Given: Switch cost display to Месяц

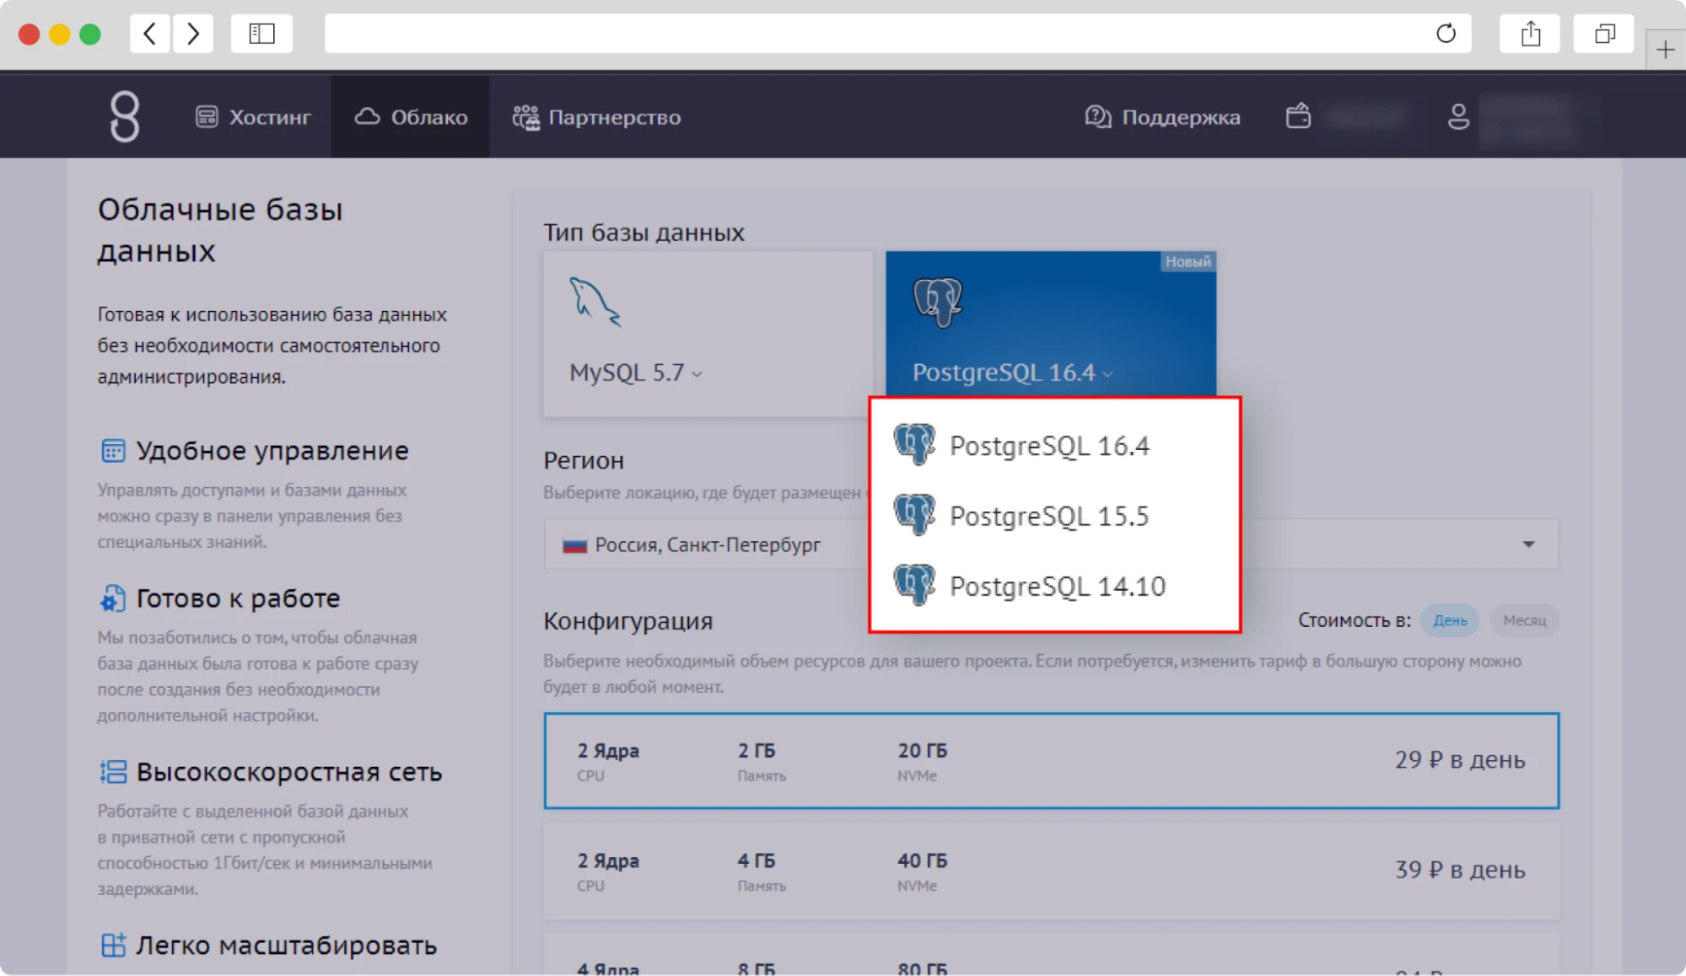Looking at the screenshot, I should click(x=1523, y=620).
